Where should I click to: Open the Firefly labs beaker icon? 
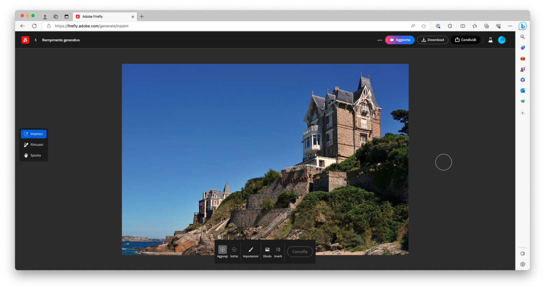(490, 40)
